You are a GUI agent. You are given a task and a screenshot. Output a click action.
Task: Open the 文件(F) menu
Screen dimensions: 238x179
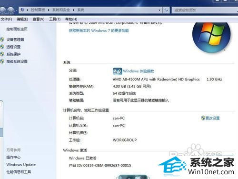pos(7,19)
